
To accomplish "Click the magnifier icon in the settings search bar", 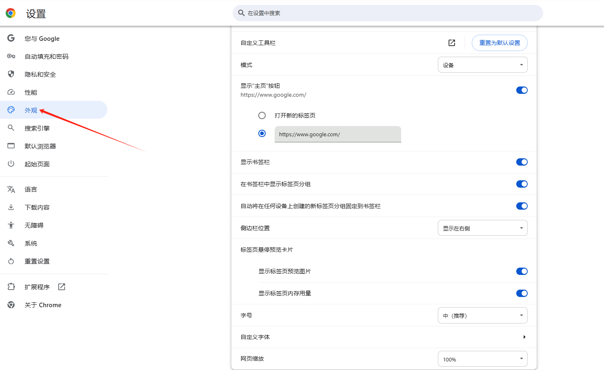I will pyautogui.click(x=241, y=13).
